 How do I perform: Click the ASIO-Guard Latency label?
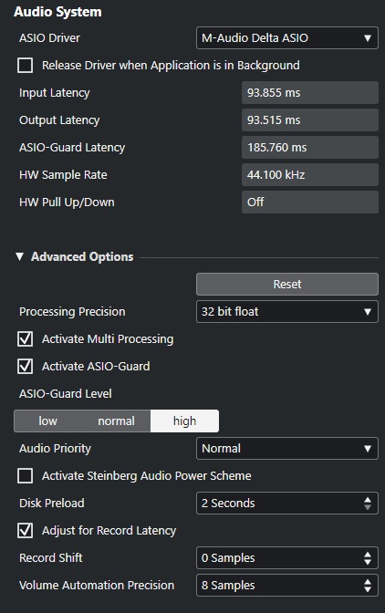pos(72,148)
